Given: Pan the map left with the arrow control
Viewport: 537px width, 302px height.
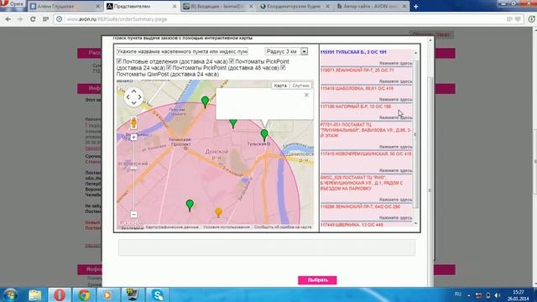Looking at the screenshot, I should [128, 97].
